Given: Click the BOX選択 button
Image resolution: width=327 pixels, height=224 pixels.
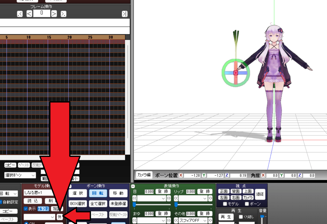Looking at the screenshot, I should pyautogui.click(x=78, y=203).
